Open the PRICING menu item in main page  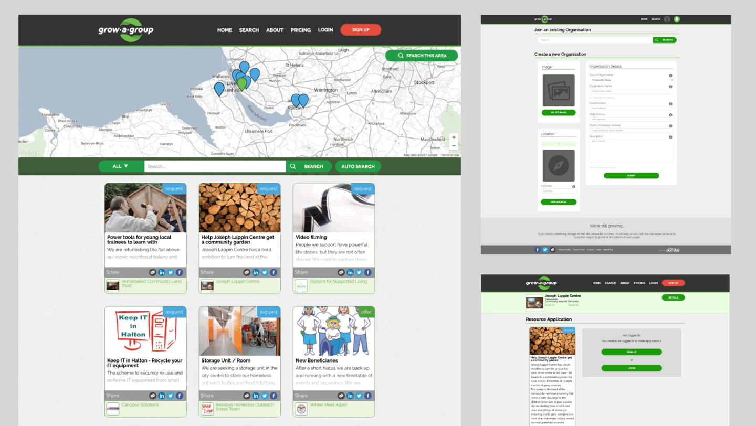pyautogui.click(x=301, y=30)
